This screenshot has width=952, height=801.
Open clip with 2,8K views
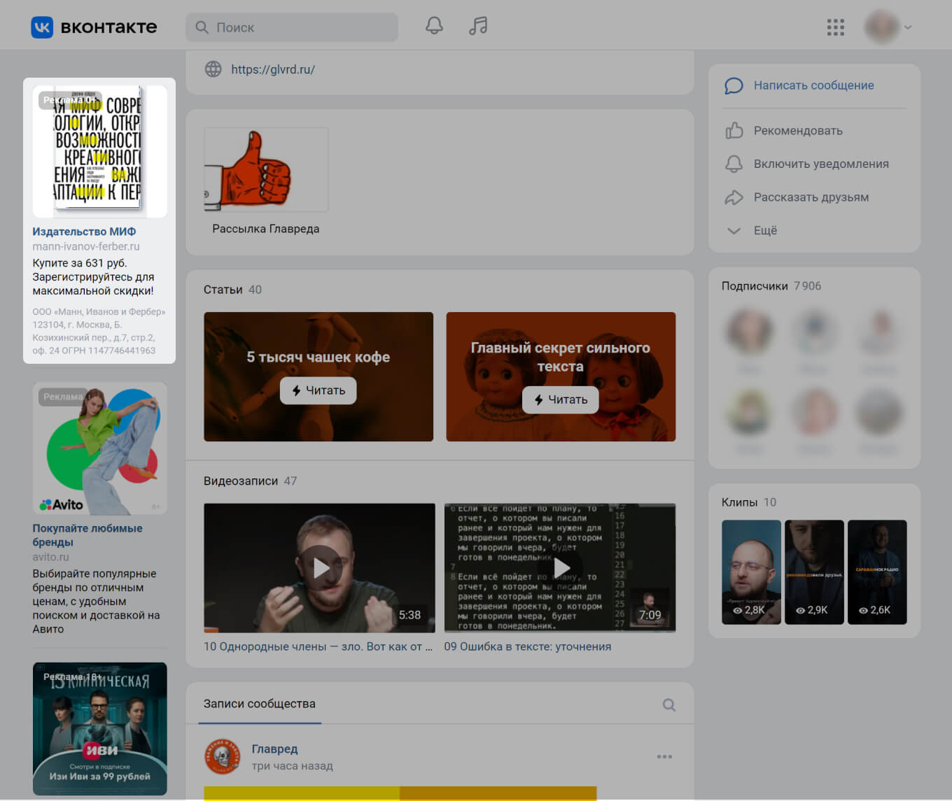tap(751, 572)
